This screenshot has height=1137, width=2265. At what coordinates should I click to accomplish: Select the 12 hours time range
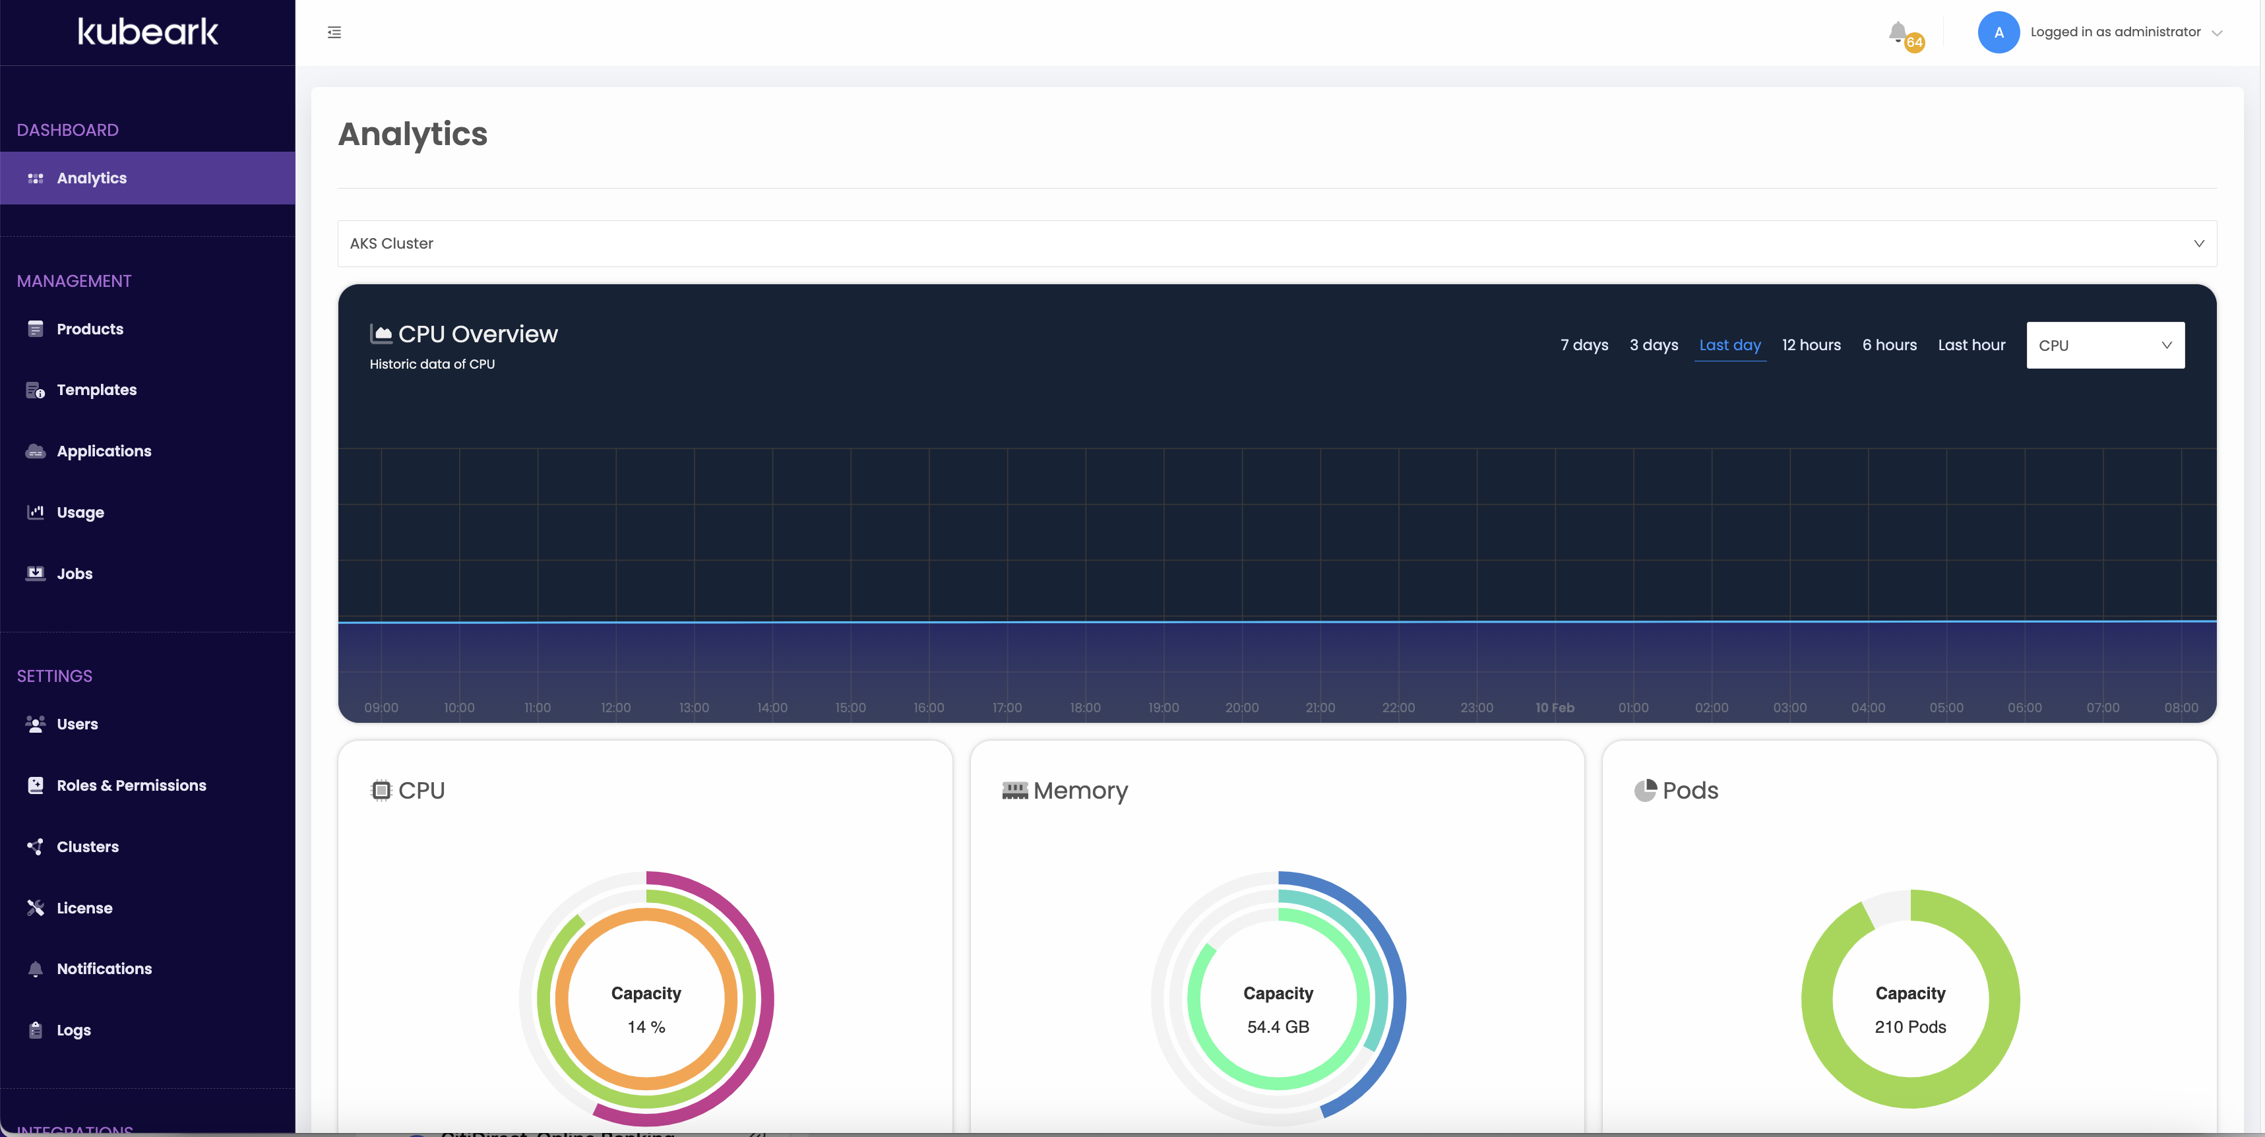[x=1811, y=345]
